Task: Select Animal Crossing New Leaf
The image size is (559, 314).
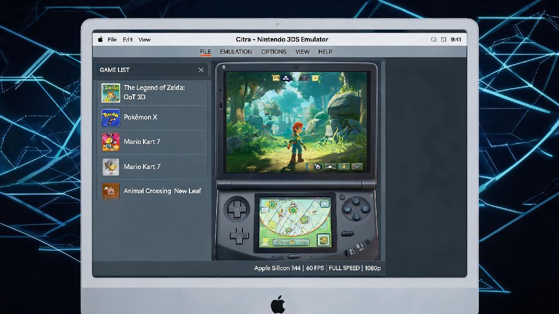Action: coord(152,191)
